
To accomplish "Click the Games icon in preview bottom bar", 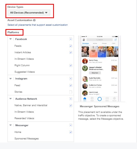I will [x=107, y=99].
